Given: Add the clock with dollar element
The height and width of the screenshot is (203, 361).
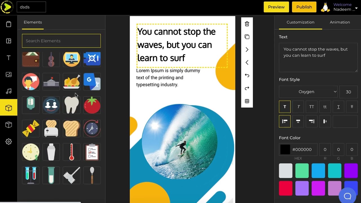Looking at the screenshot, I should point(31,152).
